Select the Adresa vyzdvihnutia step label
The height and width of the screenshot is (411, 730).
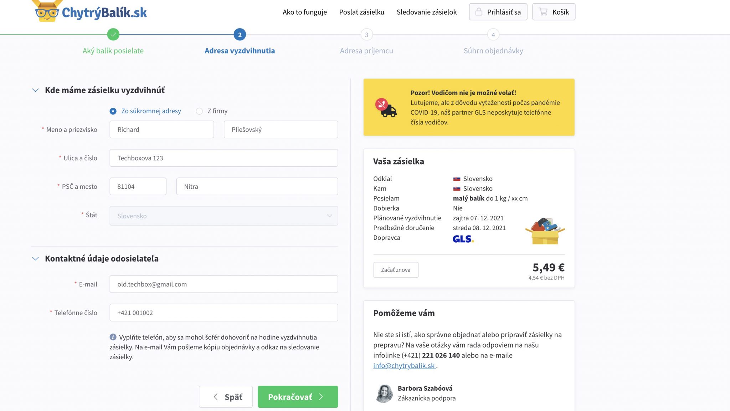pyautogui.click(x=240, y=51)
